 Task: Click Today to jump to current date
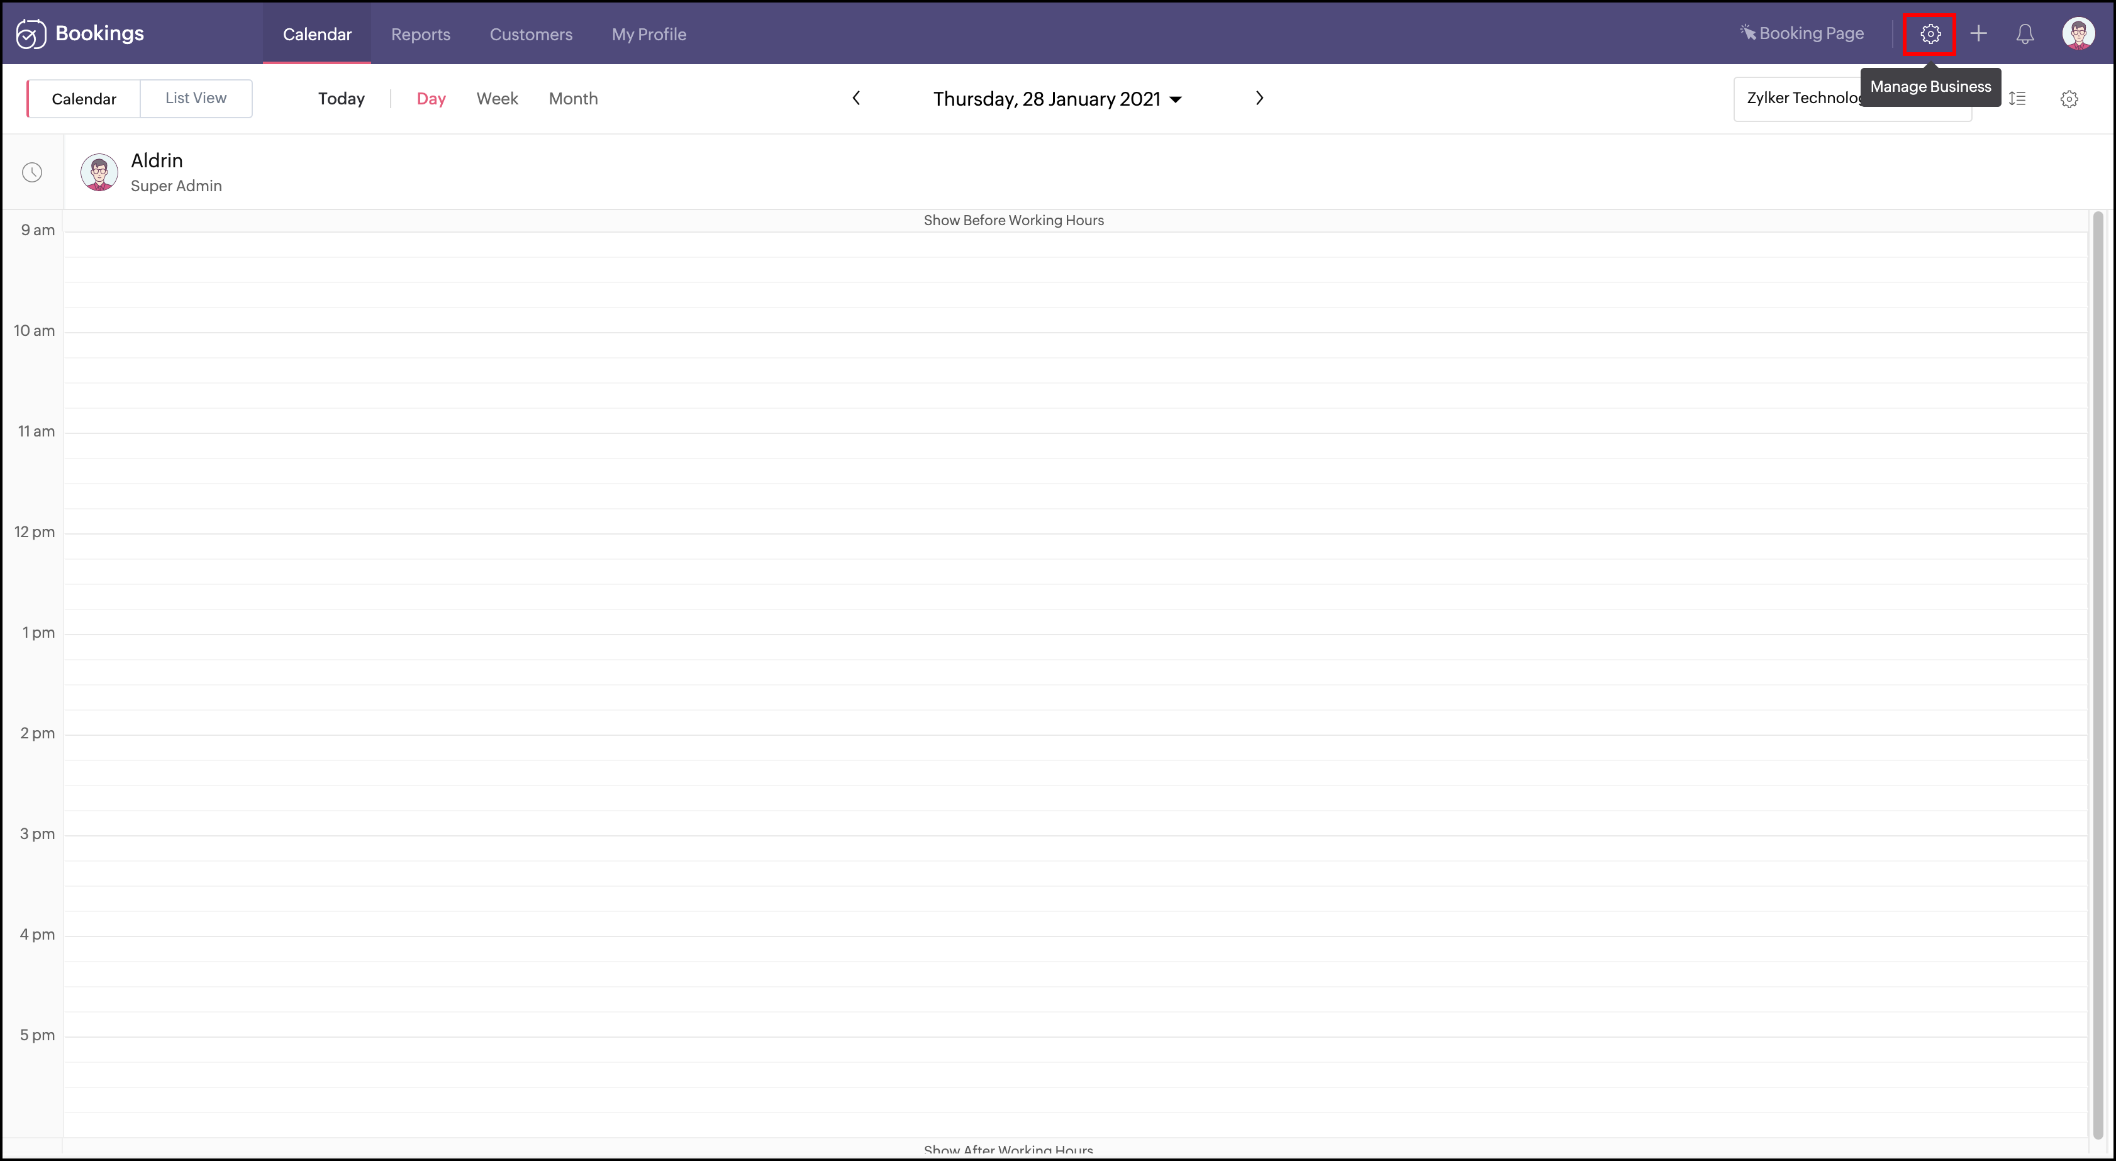click(x=341, y=97)
